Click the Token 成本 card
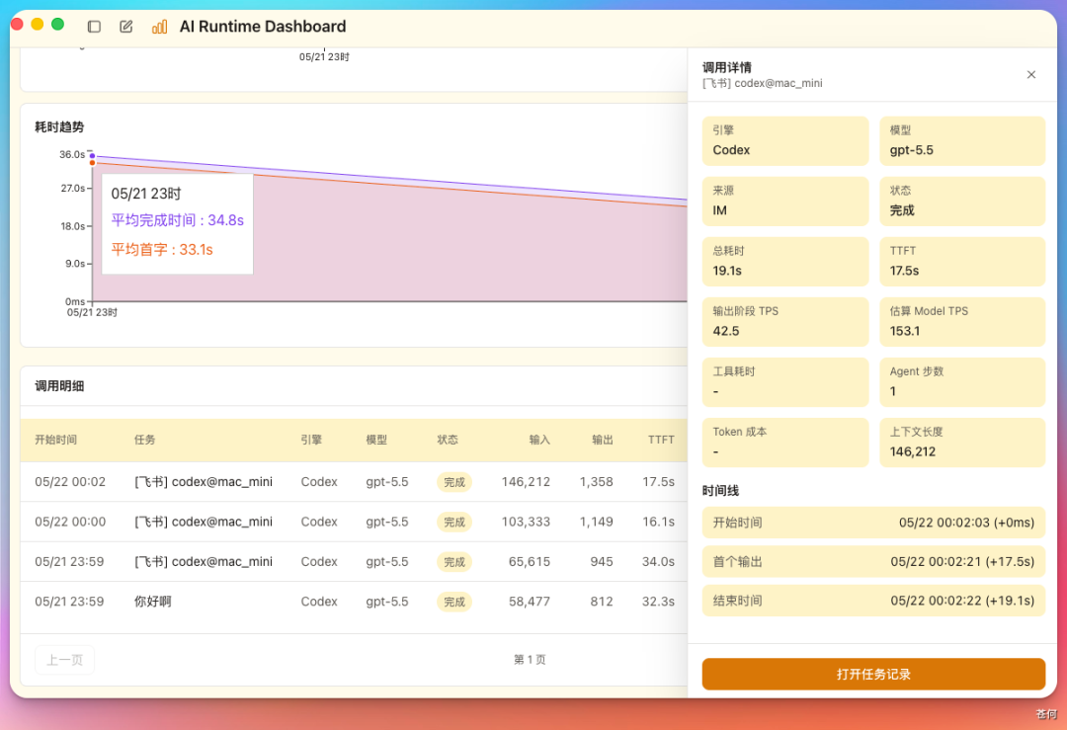Screen dimensions: 1067x730 pos(785,443)
